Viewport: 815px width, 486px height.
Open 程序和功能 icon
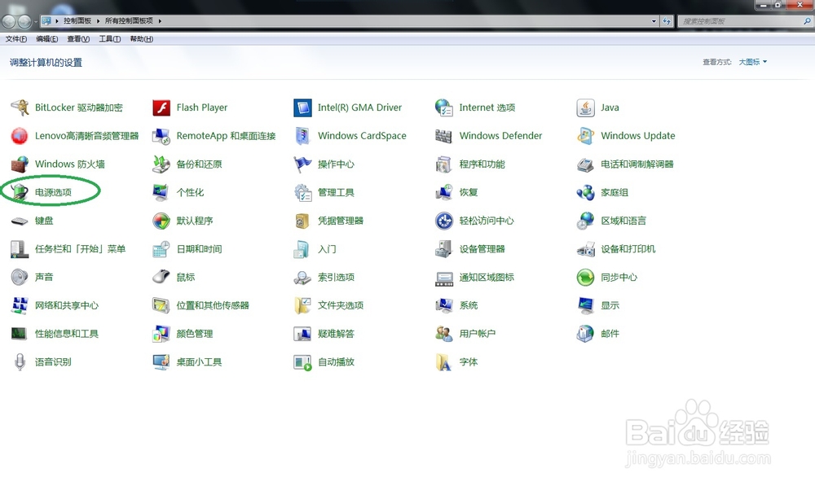[x=444, y=164]
